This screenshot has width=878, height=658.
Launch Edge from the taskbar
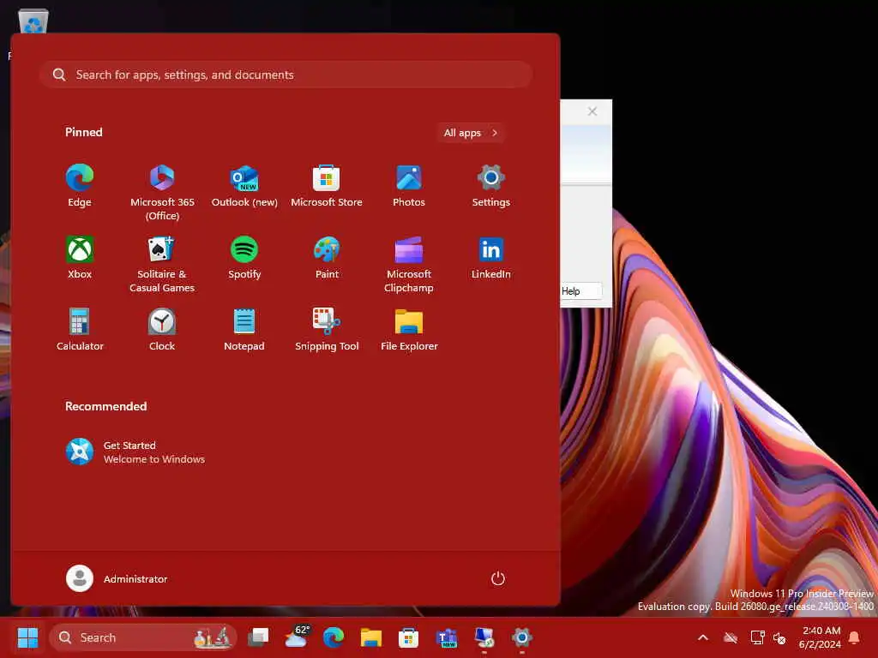point(334,637)
